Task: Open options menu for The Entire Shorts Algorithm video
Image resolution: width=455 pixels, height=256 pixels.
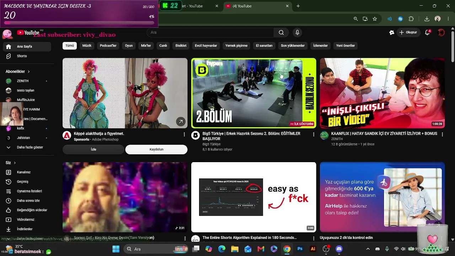Action: [x=314, y=238]
